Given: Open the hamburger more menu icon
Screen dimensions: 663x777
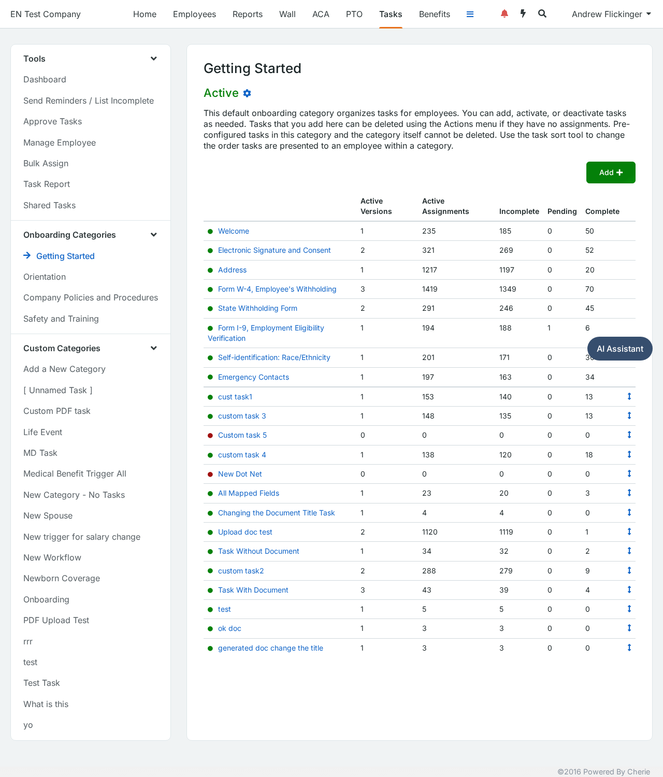Looking at the screenshot, I should point(470,15).
